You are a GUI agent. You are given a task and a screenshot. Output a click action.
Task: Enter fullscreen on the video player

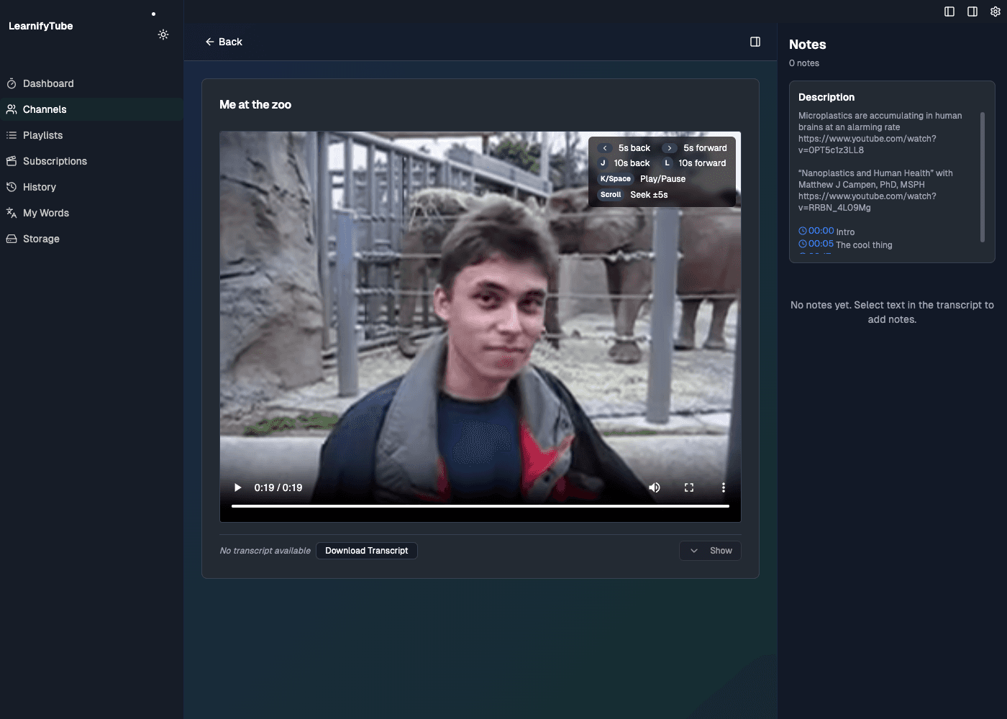(x=688, y=487)
